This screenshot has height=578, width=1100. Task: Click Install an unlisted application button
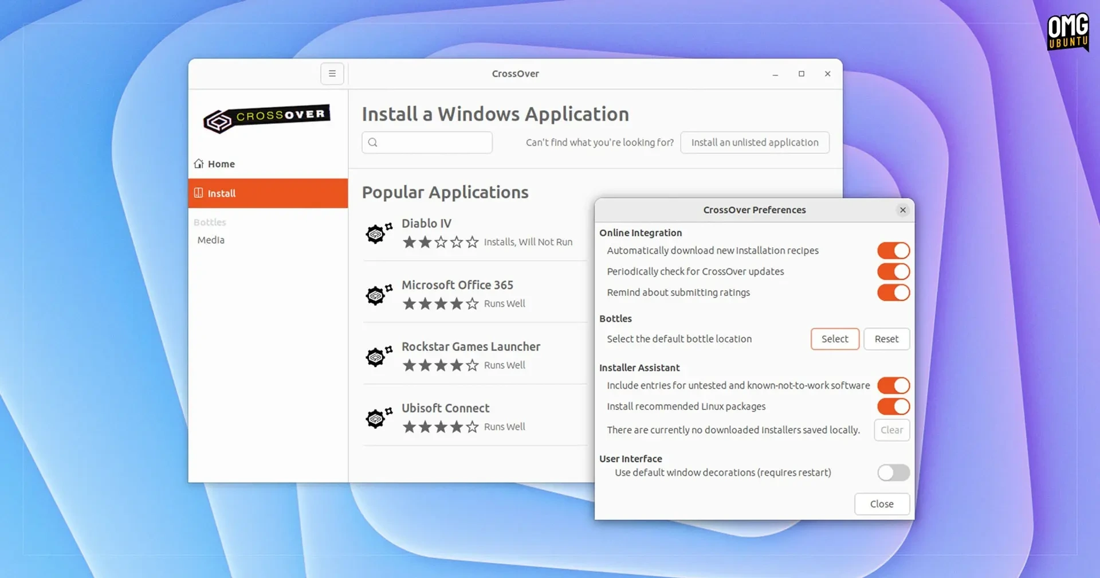coord(755,142)
